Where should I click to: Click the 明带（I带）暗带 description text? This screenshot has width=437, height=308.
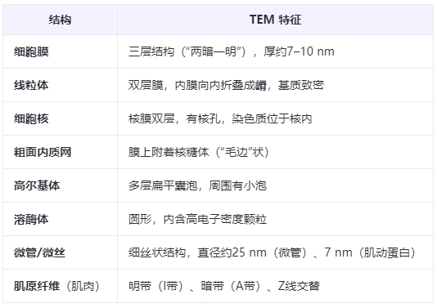pyautogui.click(x=224, y=286)
